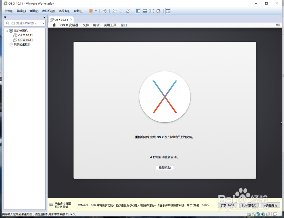Toggle the library sidebar view icon
The height and width of the screenshot is (218, 284).
(x=138, y=11)
